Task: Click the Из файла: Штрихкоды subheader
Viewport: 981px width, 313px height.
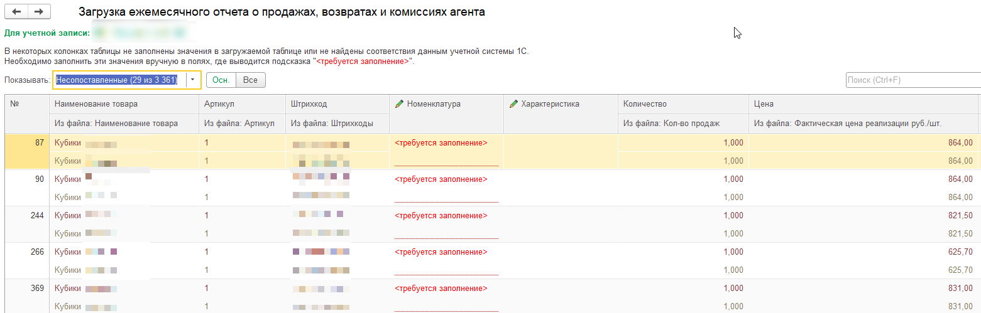Action: click(x=338, y=124)
